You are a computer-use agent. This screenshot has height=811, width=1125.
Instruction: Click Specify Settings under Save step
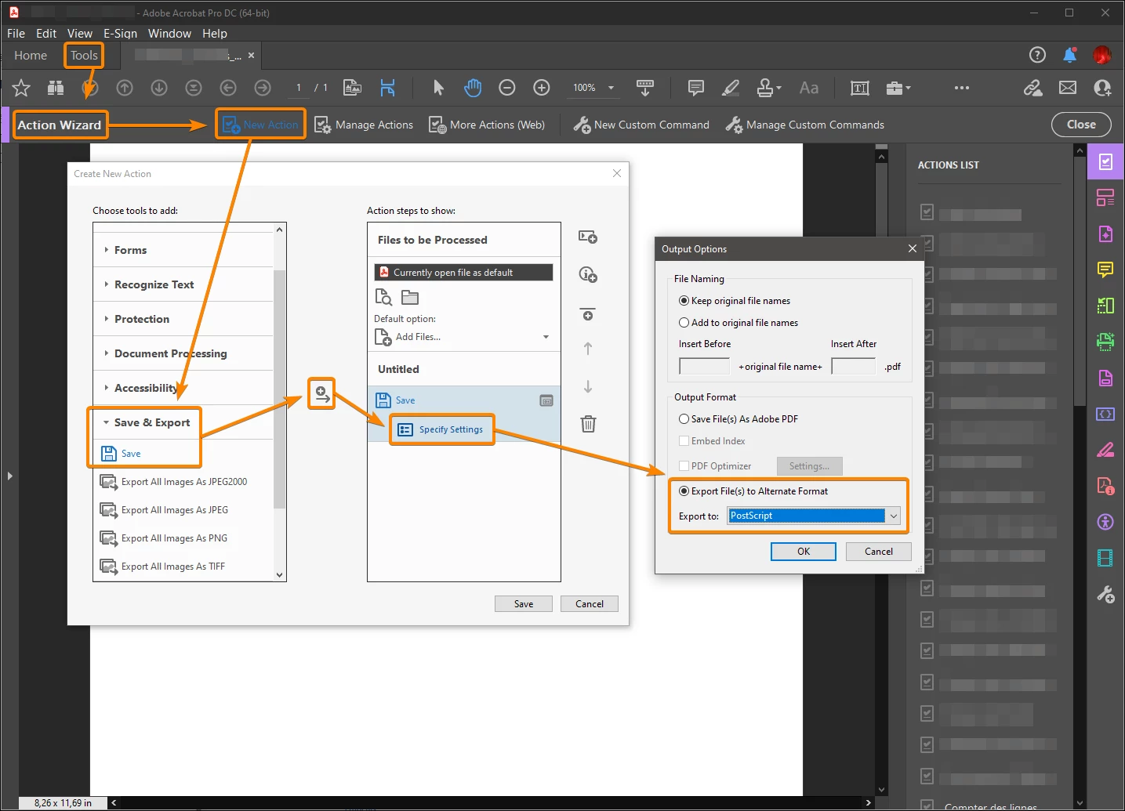[x=441, y=429]
